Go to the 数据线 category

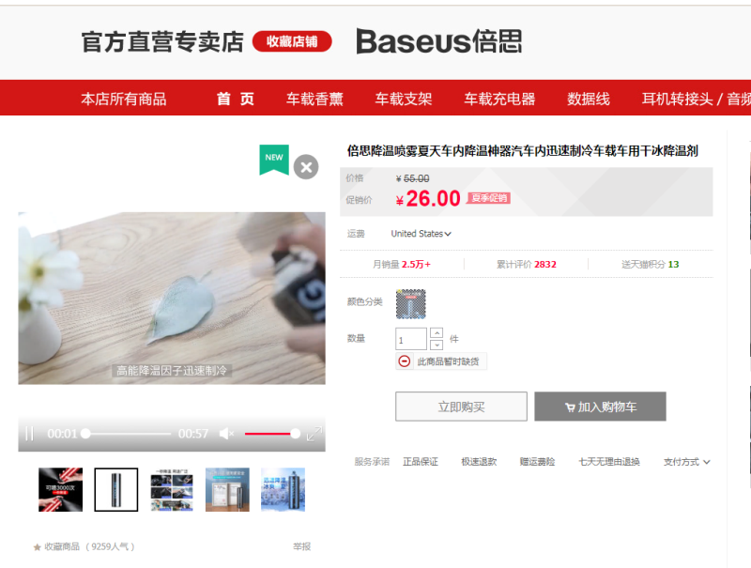pos(589,99)
